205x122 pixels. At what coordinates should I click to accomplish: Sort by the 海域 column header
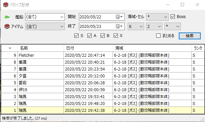(152, 48)
